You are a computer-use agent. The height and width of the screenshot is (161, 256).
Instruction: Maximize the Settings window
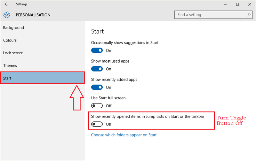(x=237, y=4)
